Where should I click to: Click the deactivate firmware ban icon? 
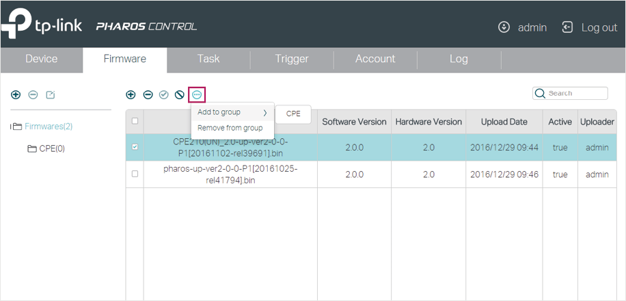[x=180, y=94]
